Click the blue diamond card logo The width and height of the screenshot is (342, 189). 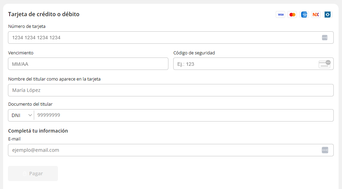328,14
